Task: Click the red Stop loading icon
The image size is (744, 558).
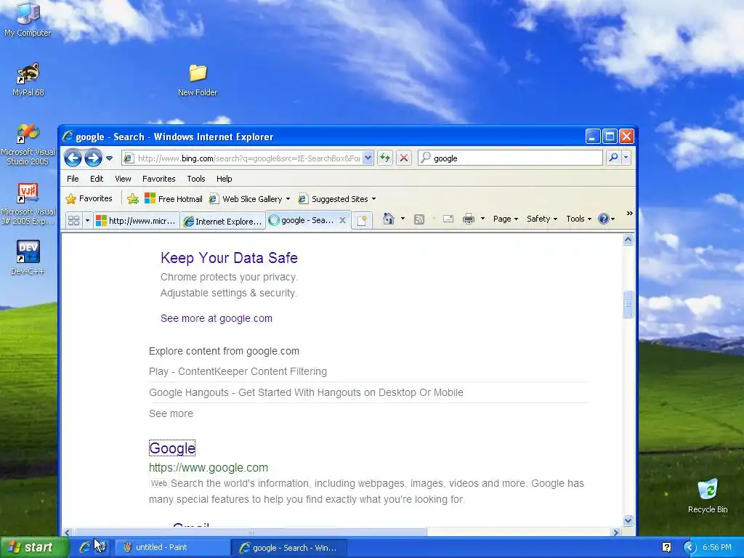Action: pyautogui.click(x=404, y=158)
